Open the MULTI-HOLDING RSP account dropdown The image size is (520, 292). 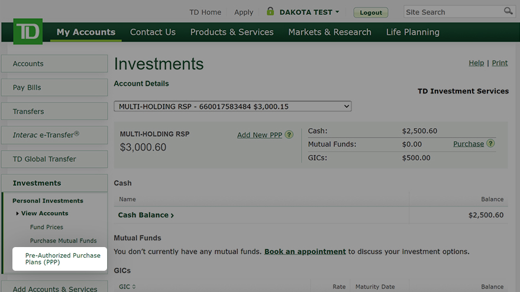[232, 106]
